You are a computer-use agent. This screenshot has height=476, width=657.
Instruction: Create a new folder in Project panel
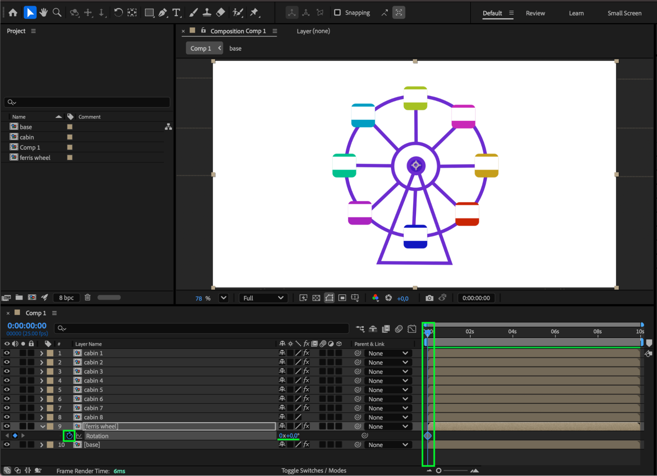click(x=19, y=297)
